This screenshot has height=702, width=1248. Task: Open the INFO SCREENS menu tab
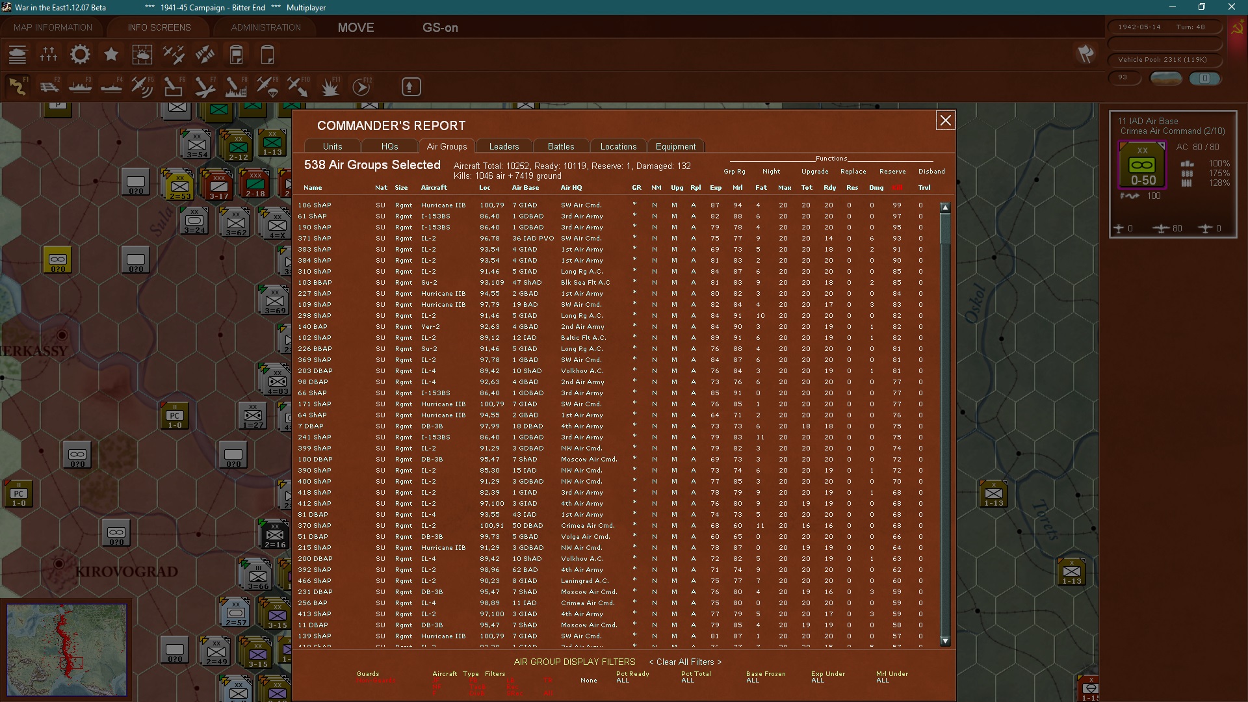tap(159, 27)
